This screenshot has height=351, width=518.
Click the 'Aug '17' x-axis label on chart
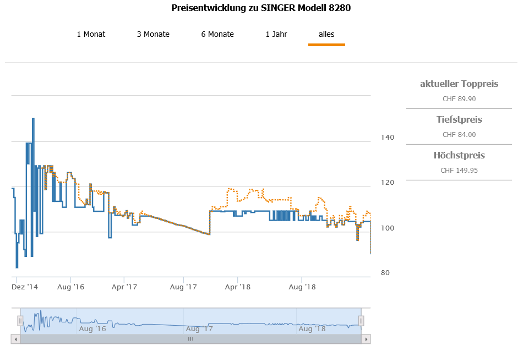pyautogui.click(x=183, y=287)
